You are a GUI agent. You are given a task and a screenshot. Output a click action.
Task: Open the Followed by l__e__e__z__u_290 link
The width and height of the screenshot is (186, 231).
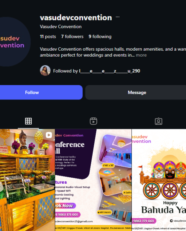pos(97,71)
